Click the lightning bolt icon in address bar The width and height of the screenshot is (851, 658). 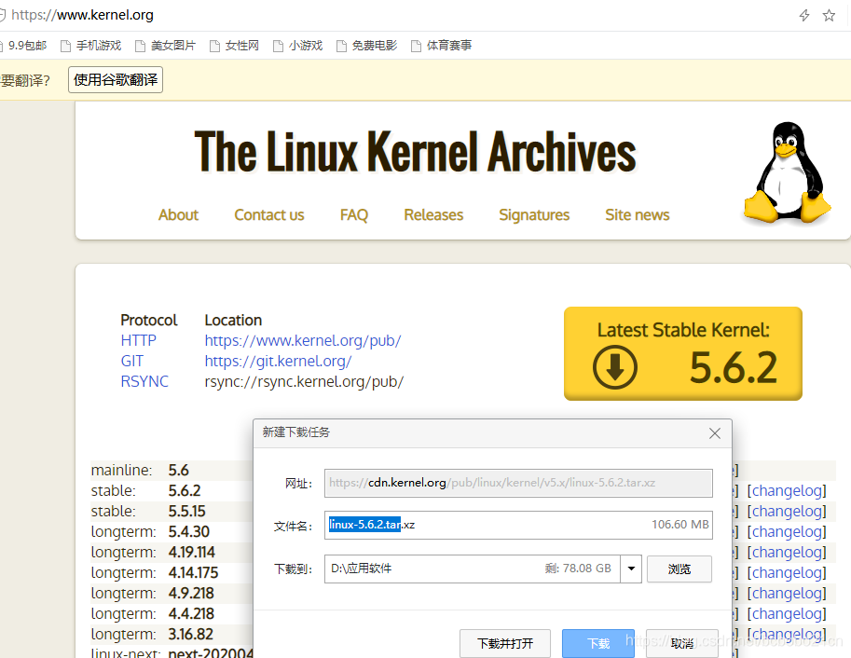(804, 15)
